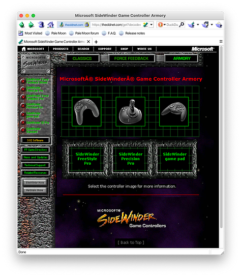Click the magnifying glass search icon
Viewport: 241px width, 277px height.
tap(182, 25)
